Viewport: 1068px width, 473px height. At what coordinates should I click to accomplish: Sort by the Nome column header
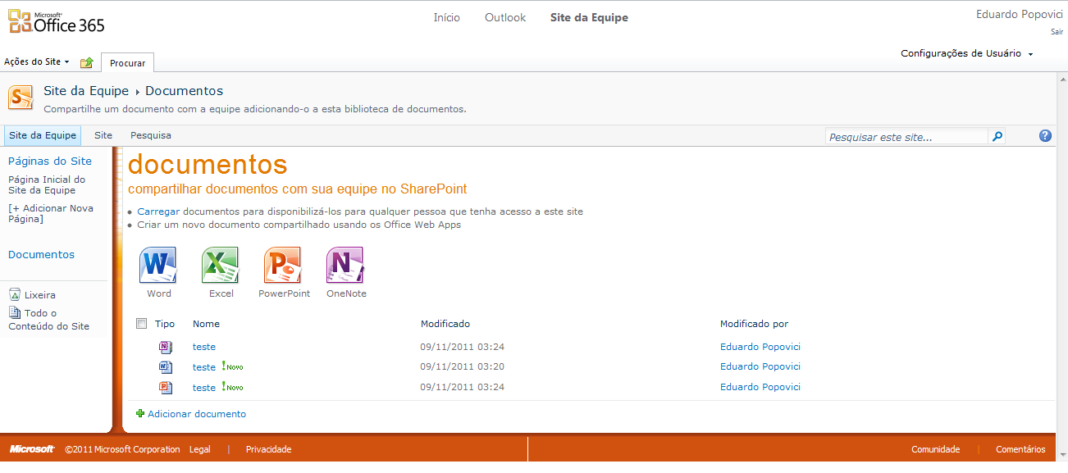coord(206,324)
